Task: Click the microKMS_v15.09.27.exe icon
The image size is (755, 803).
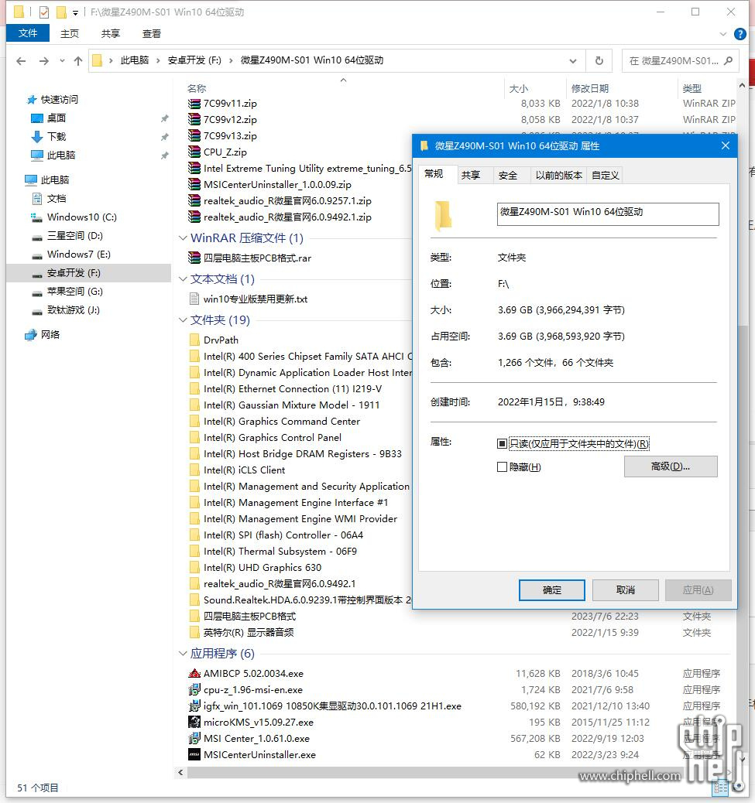Action: [194, 722]
